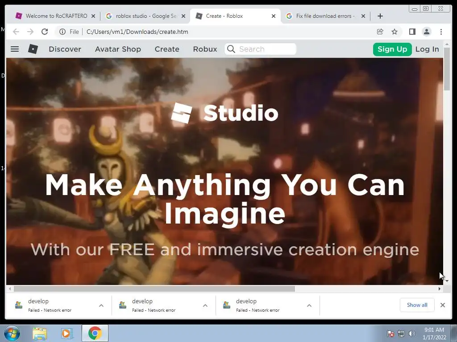
Task: Click the Roblox logo icon in navbar
Action: pyautogui.click(x=33, y=49)
